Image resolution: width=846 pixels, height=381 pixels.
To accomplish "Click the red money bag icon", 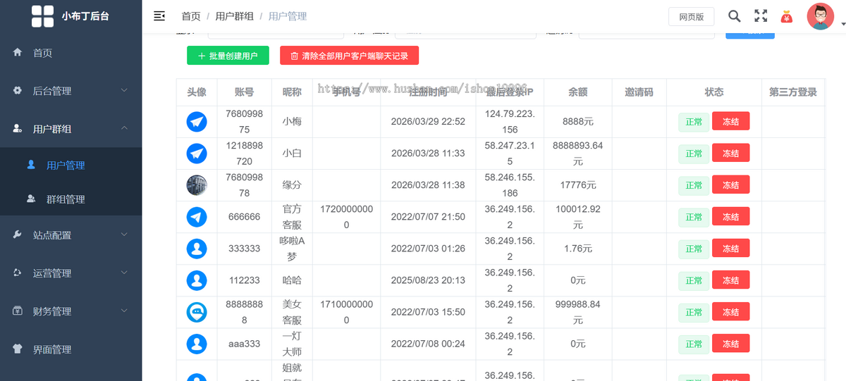I will tap(787, 16).
